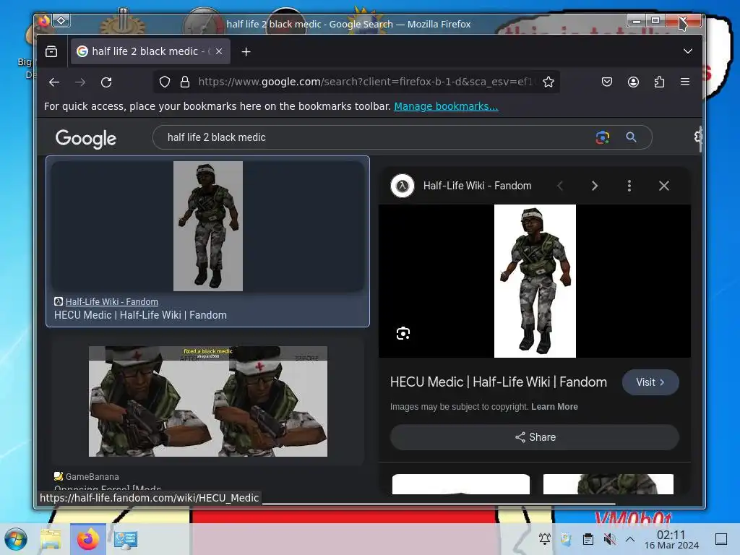The width and height of the screenshot is (740, 555).
Task: Open the Firefox hamburger application menu
Action: (685, 82)
